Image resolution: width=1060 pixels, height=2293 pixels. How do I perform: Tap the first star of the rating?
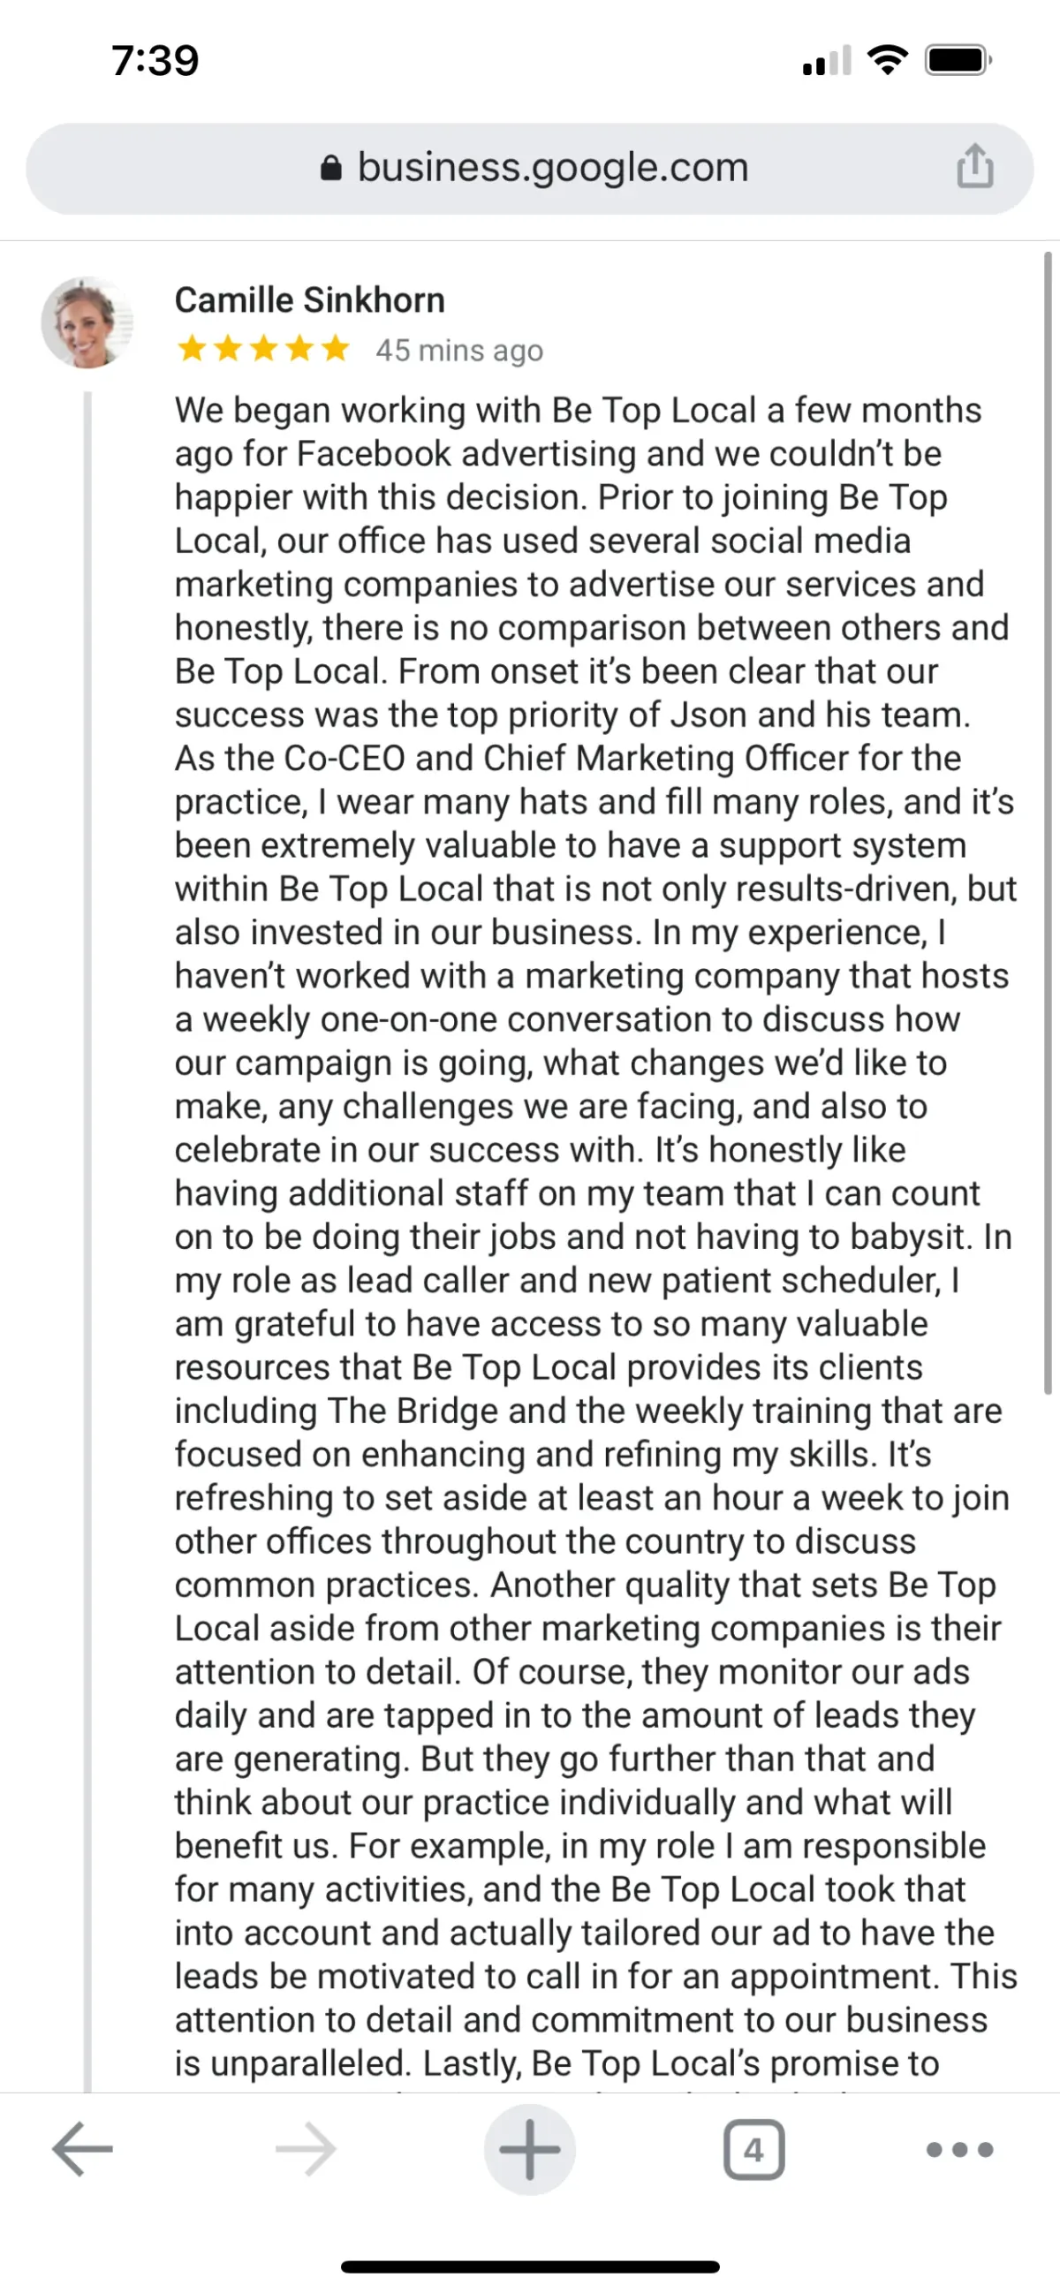[x=192, y=349]
